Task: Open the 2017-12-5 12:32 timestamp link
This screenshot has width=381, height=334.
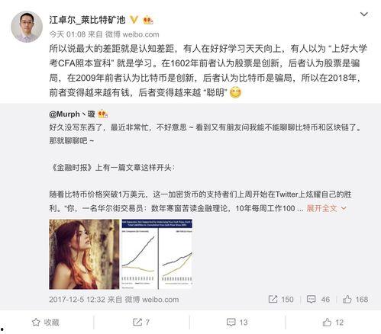Action: pyautogui.click(x=77, y=300)
